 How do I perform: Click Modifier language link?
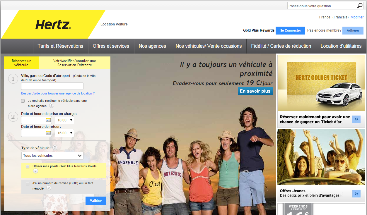pyautogui.click(x=357, y=17)
